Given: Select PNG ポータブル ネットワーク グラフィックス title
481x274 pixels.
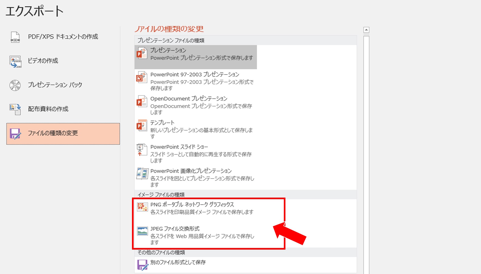Looking at the screenshot, I should point(192,204).
